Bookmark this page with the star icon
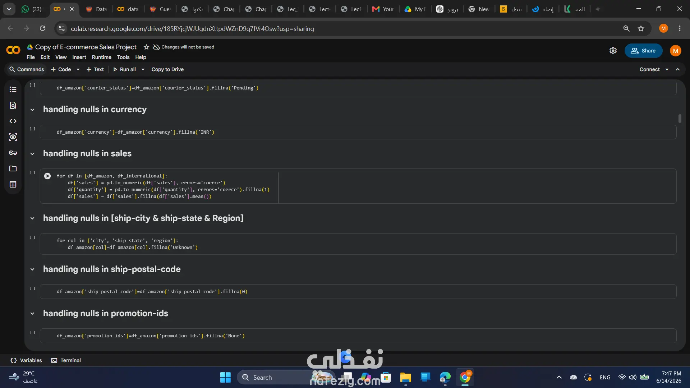This screenshot has height=388, width=690. 641,28
